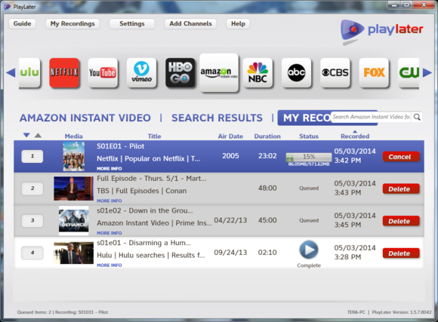This screenshot has height=322, width=438.
Task: Sort by the Duration column header
Action: tap(267, 136)
